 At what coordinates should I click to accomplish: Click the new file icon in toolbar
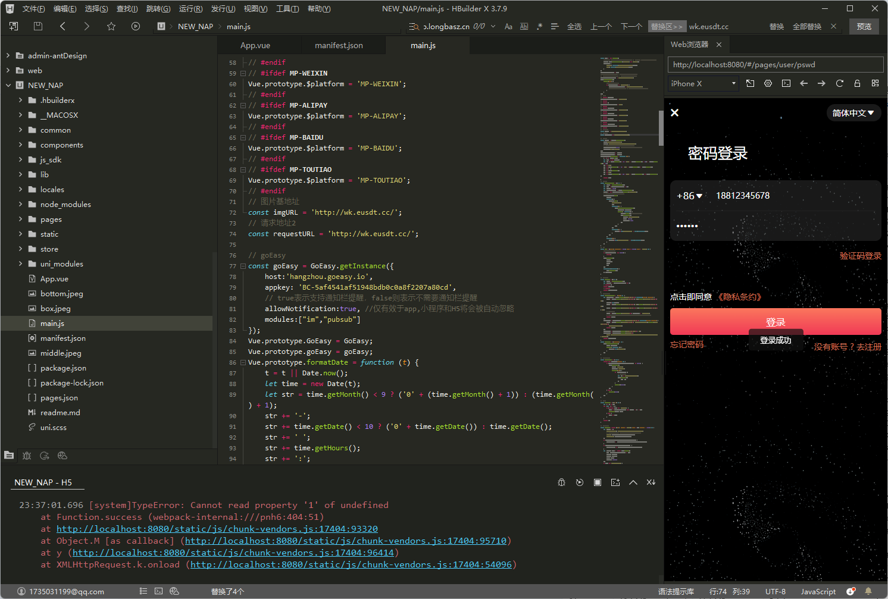click(x=14, y=26)
